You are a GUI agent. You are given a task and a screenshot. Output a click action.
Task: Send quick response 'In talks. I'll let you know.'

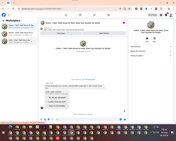pyautogui.click(x=57, y=102)
